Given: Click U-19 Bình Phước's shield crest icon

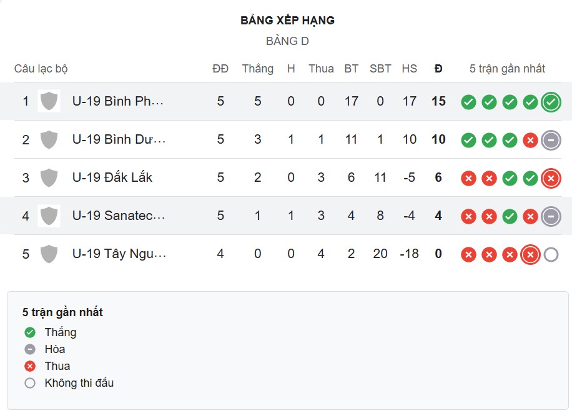Looking at the screenshot, I should coord(48,101).
